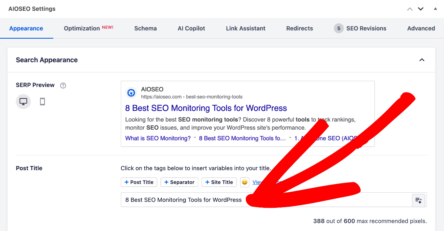Click the AIOSEO Settings heading
The width and height of the screenshot is (444, 231).
32,9
